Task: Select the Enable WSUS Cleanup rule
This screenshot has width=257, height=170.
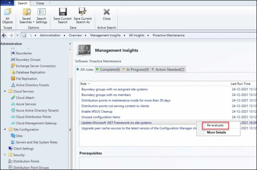Action: coord(97,111)
